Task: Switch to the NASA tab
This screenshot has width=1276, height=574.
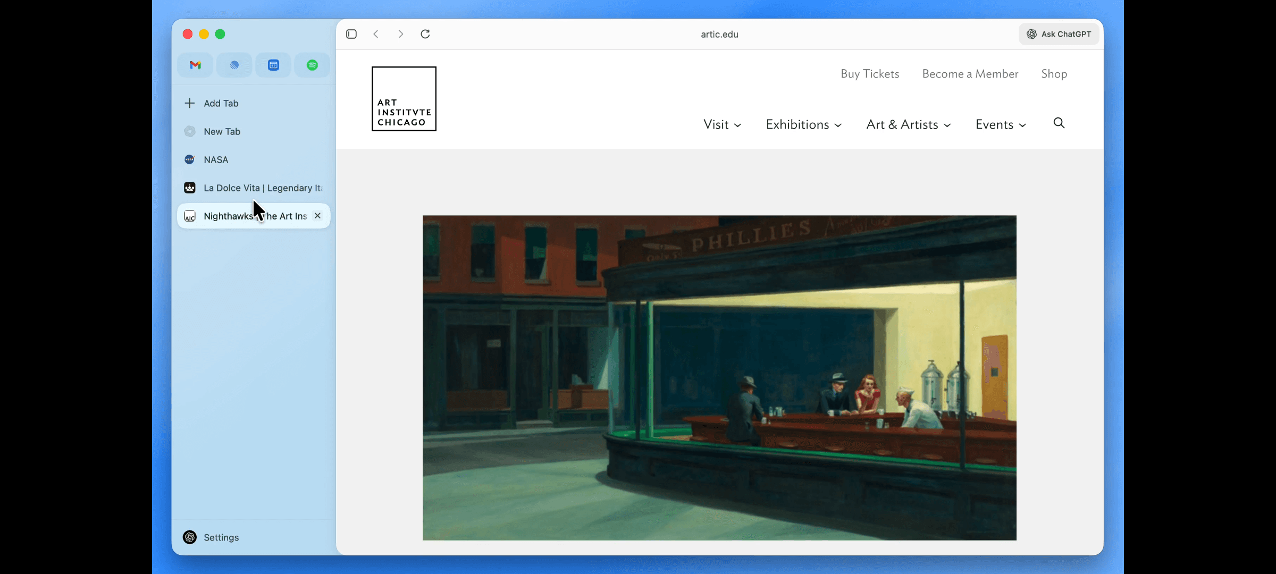Action: (216, 159)
